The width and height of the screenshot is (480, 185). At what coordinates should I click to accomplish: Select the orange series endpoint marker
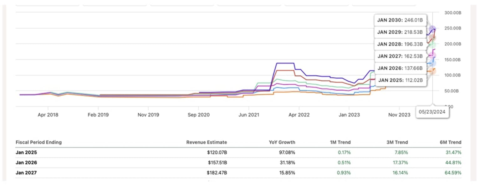tap(434, 72)
